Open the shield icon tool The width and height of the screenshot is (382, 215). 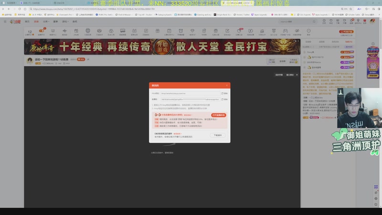click(x=274, y=32)
